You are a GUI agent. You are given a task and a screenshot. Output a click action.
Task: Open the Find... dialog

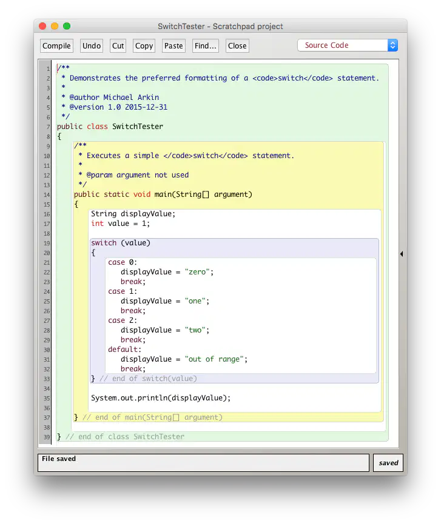tap(206, 46)
